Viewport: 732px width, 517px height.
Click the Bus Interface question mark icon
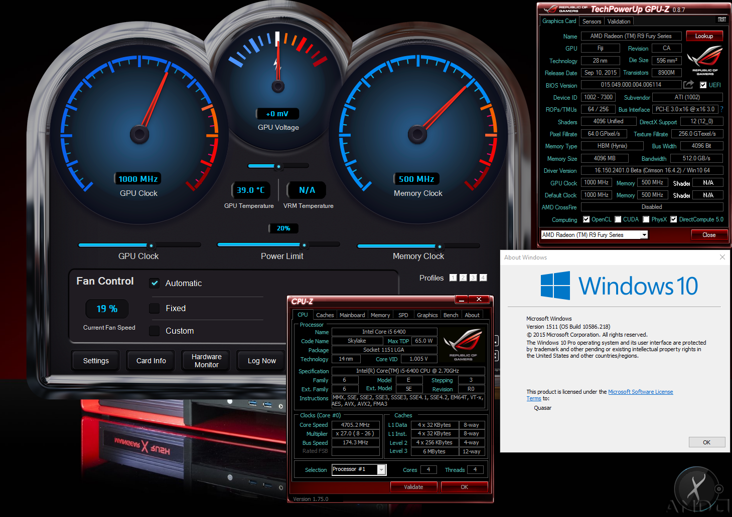721,109
